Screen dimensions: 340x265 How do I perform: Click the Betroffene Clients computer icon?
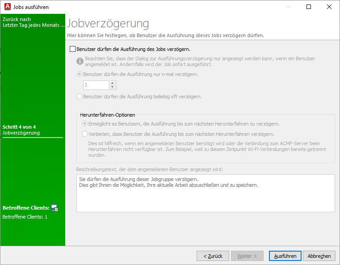[55, 208]
